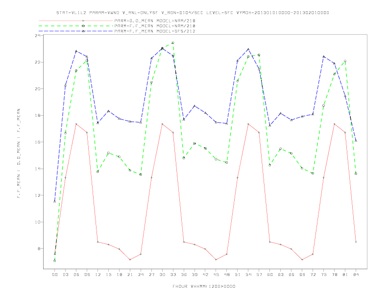Click blue GFS data point at hour 84
The height and width of the screenshot is (299, 388).
click(x=356, y=140)
